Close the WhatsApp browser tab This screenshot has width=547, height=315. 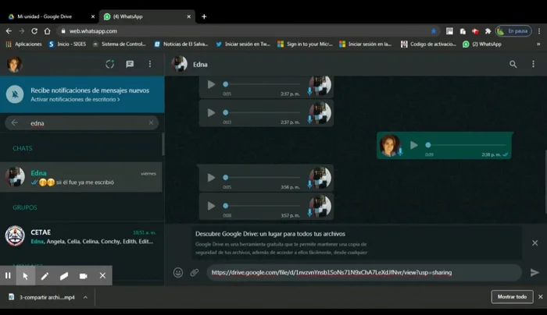coord(189,16)
